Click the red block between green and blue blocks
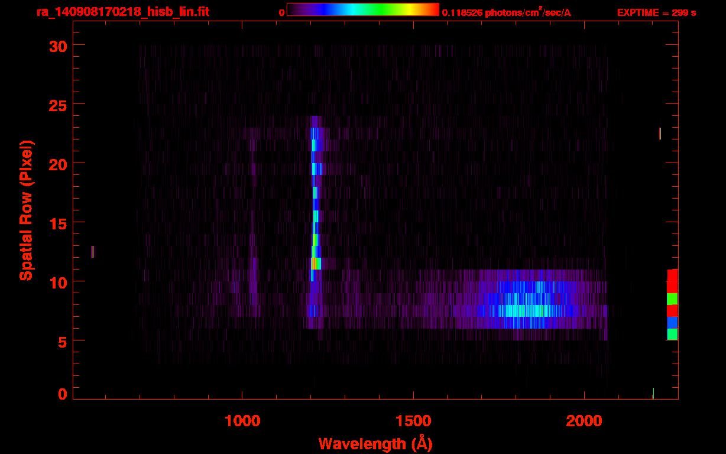 pos(672,311)
